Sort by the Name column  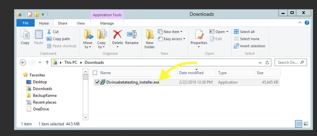tap(106, 73)
